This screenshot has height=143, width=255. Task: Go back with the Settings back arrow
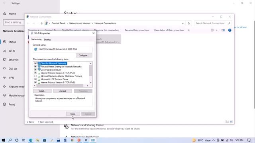click(x=4, y=3)
